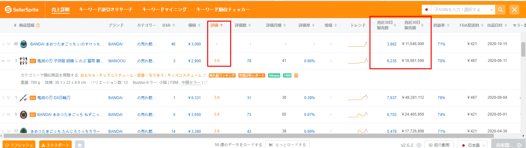
Task: Click the エクスポート button
Action: [55, 145]
